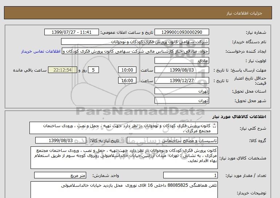This screenshot has width=280, height=198.
Task: Click the توضیحات خریدار text area
Action: (124, 190)
